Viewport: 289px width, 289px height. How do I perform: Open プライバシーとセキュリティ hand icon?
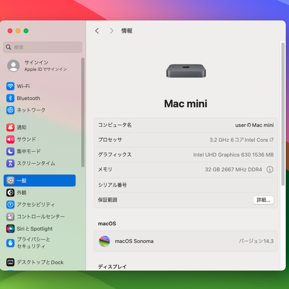coord(10,243)
